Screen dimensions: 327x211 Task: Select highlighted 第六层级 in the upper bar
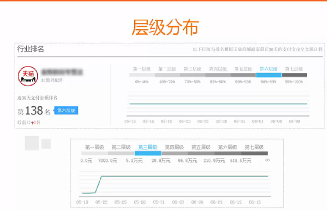tap(268, 69)
